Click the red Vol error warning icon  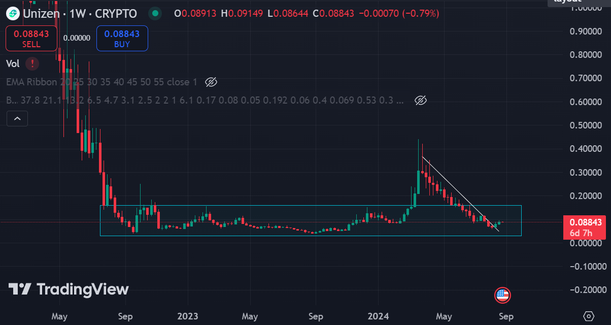pos(32,63)
